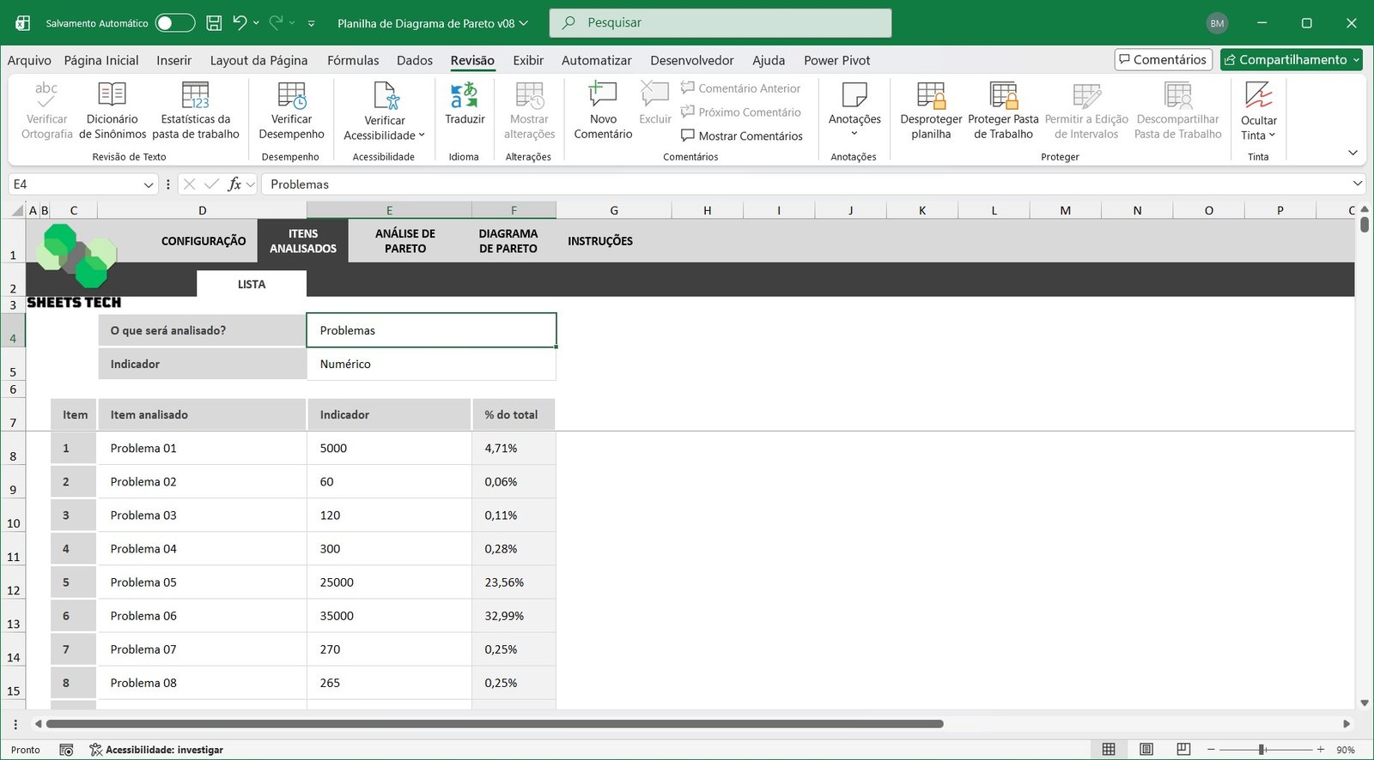Go to DIAGRAMA DE PARETO sheet section
Viewport: 1374px width, 760px height.
tap(508, 241)
